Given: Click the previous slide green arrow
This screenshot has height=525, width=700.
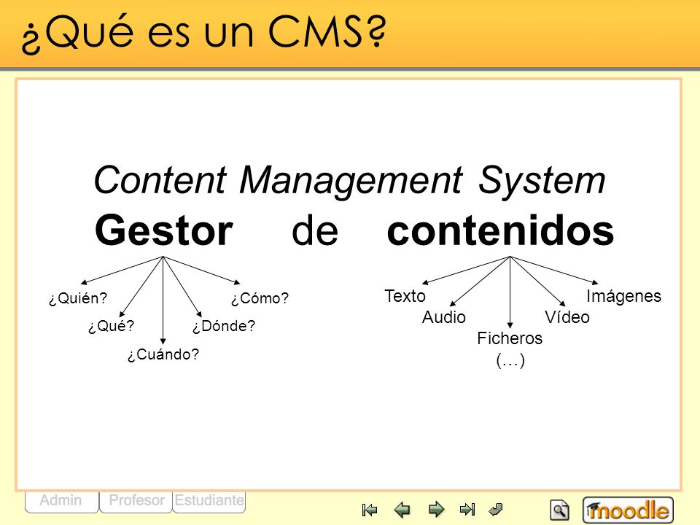Looking at the screenshot, I should tap(402, 510).
